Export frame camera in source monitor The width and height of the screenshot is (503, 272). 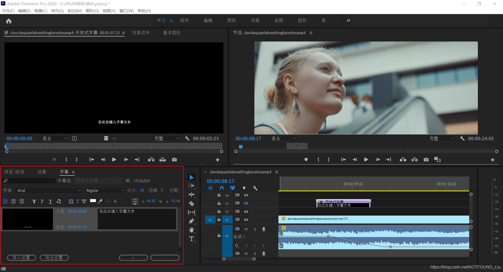coord(174,159)
